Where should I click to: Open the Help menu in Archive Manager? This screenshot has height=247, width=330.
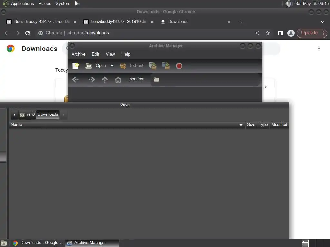tap(126, 54)
